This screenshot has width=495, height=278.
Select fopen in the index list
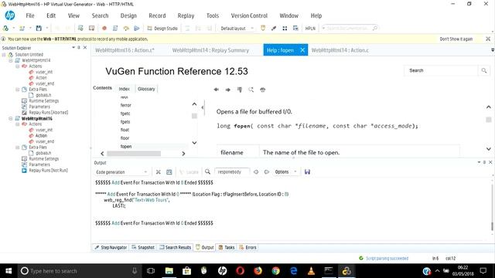tap(126, 147)
